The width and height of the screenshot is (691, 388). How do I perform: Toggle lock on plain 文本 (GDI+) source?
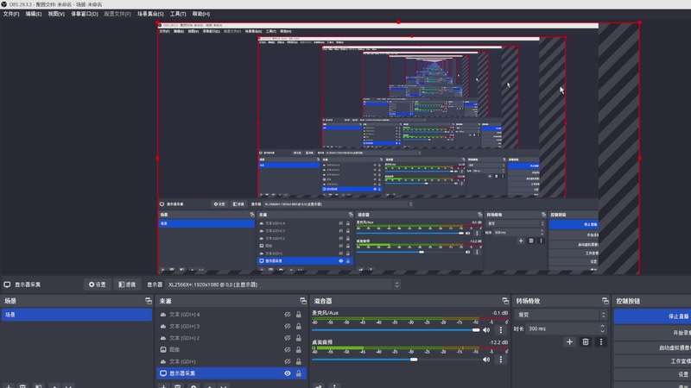coord(299,361)
